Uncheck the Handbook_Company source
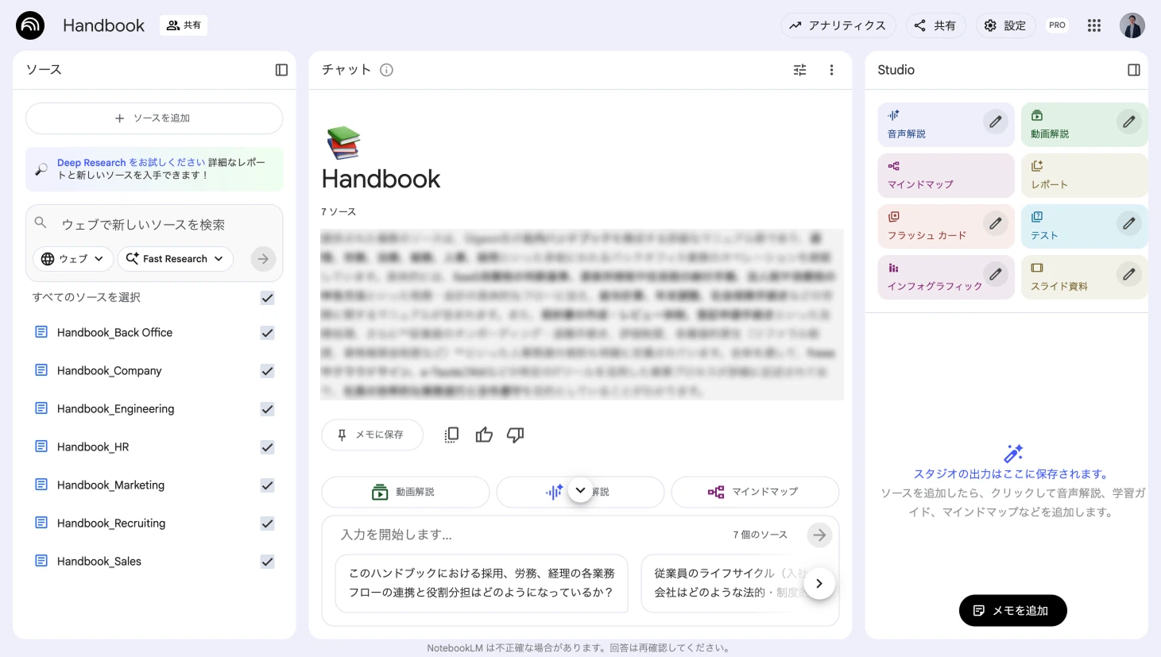Image resolution: width=1161 pixels, height=657 pixels. [268, 371]
